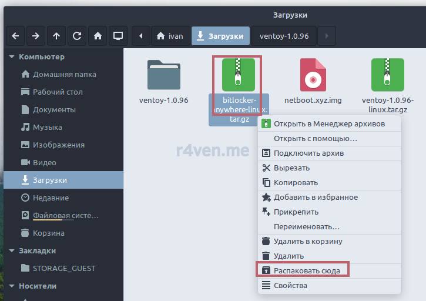
Task: Click the Back navigation arrow
Action: coord(15,36)
